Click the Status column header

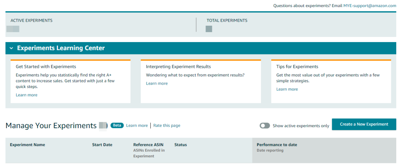tap(181, 145)
